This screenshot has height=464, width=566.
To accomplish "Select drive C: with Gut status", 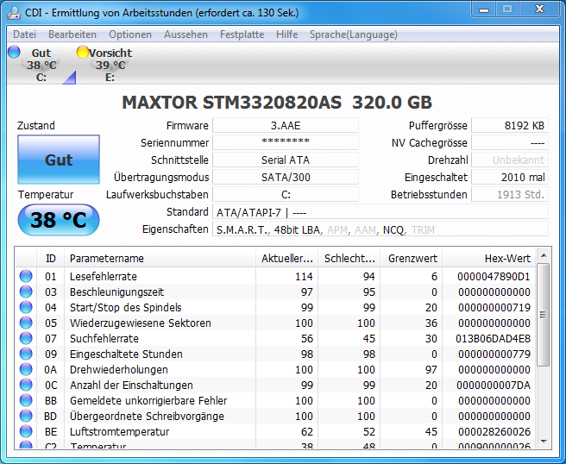I will pyautogui.click(x=41, y=65).
